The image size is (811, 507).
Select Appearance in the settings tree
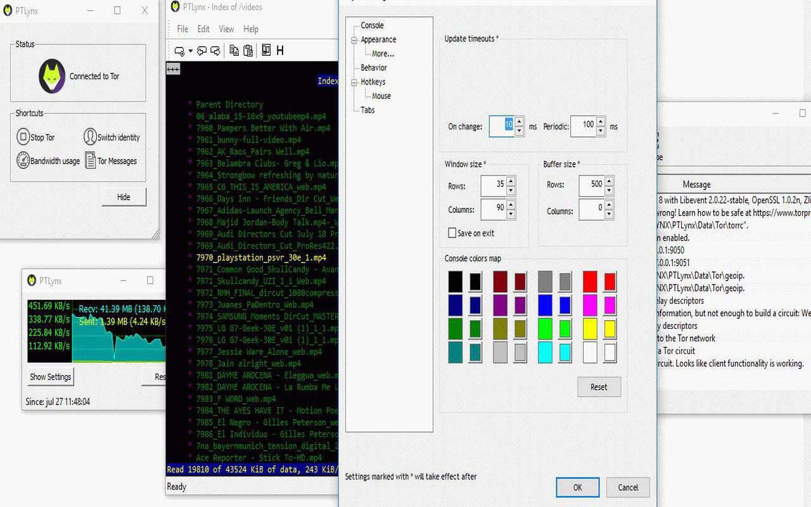[378, 39]
